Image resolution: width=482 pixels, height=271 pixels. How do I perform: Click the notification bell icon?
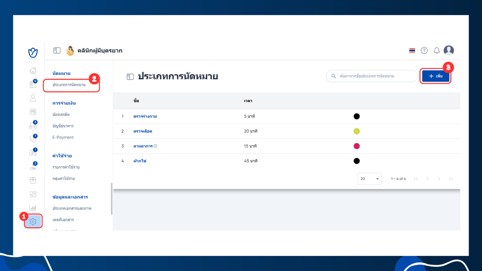(437, 51)
